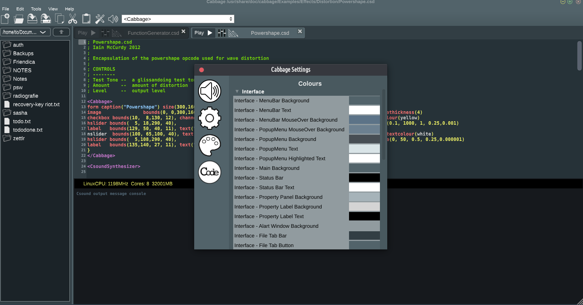Viewport: 583px width, 305px height.
Task: Click the up-directory arrow button
Action: 61,32
